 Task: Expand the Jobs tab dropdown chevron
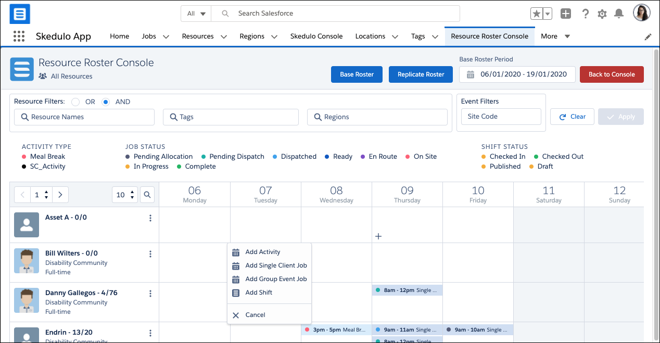(166, 37)
